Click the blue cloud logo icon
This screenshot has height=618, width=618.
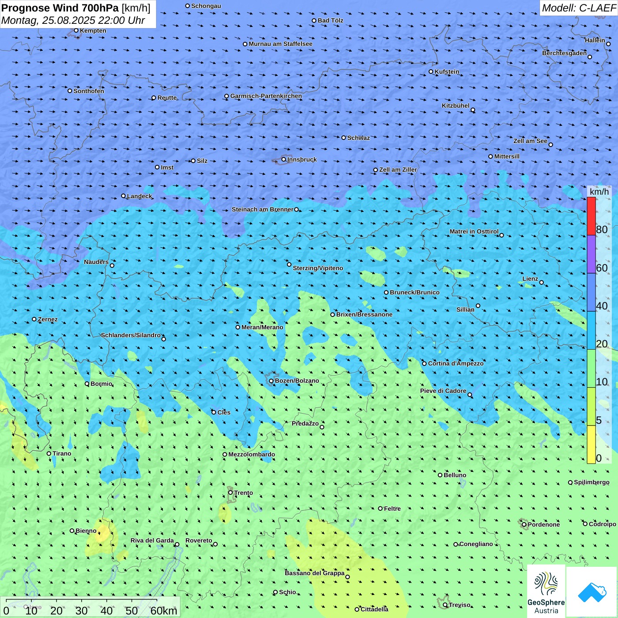[x=592, y=592]
